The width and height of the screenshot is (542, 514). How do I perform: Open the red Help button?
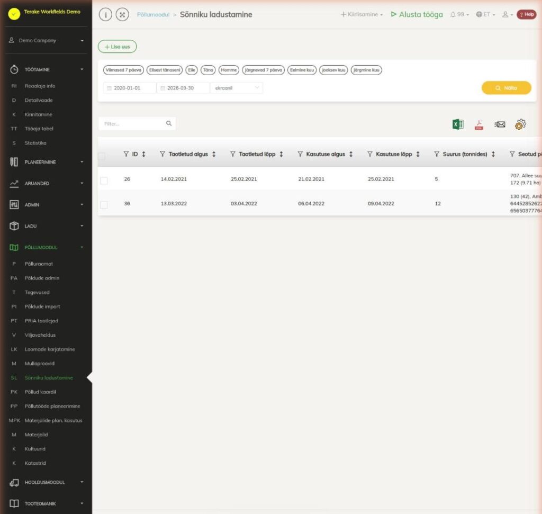click(x=527, y=14)
